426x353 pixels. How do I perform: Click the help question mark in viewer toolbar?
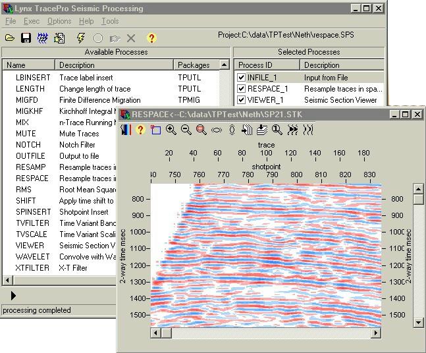(140, 130)
